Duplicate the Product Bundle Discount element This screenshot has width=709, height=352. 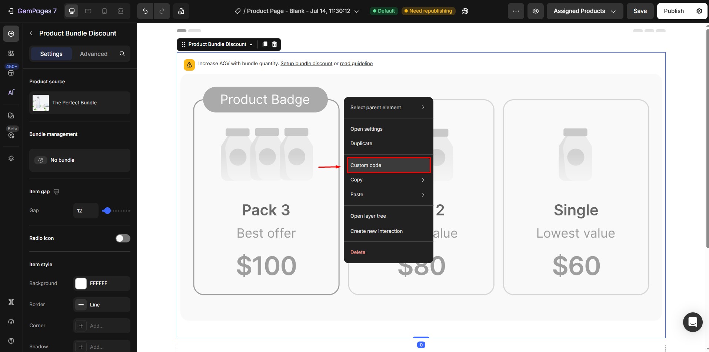[265, 44]
